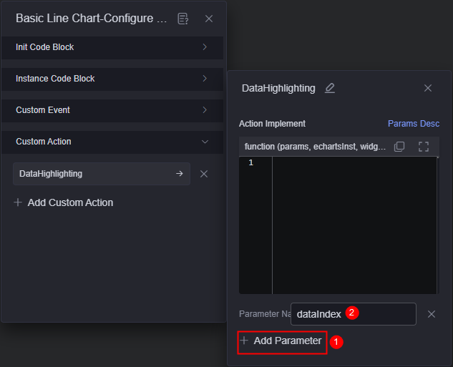The width and height of the screenshot is (453, 367).
Task: Remove the dataIndex parameter
Action: pyautogui.click(x=432, y=314)
